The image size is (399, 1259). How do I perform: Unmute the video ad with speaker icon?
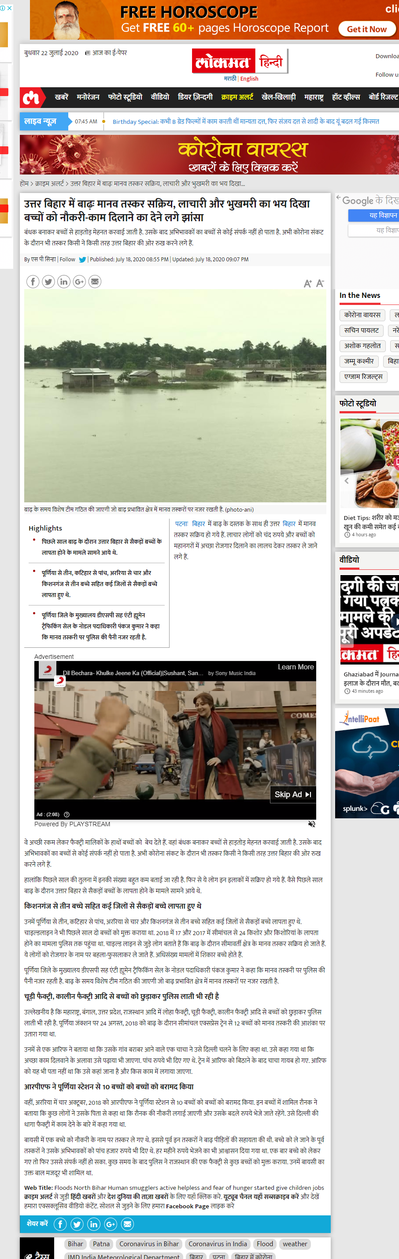click(x=312, y=824)
